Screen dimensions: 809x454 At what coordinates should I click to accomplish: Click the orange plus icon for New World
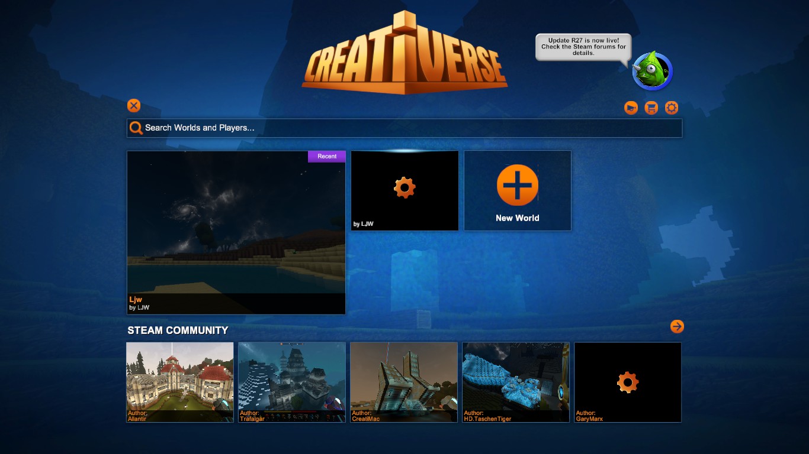(518, 185)
